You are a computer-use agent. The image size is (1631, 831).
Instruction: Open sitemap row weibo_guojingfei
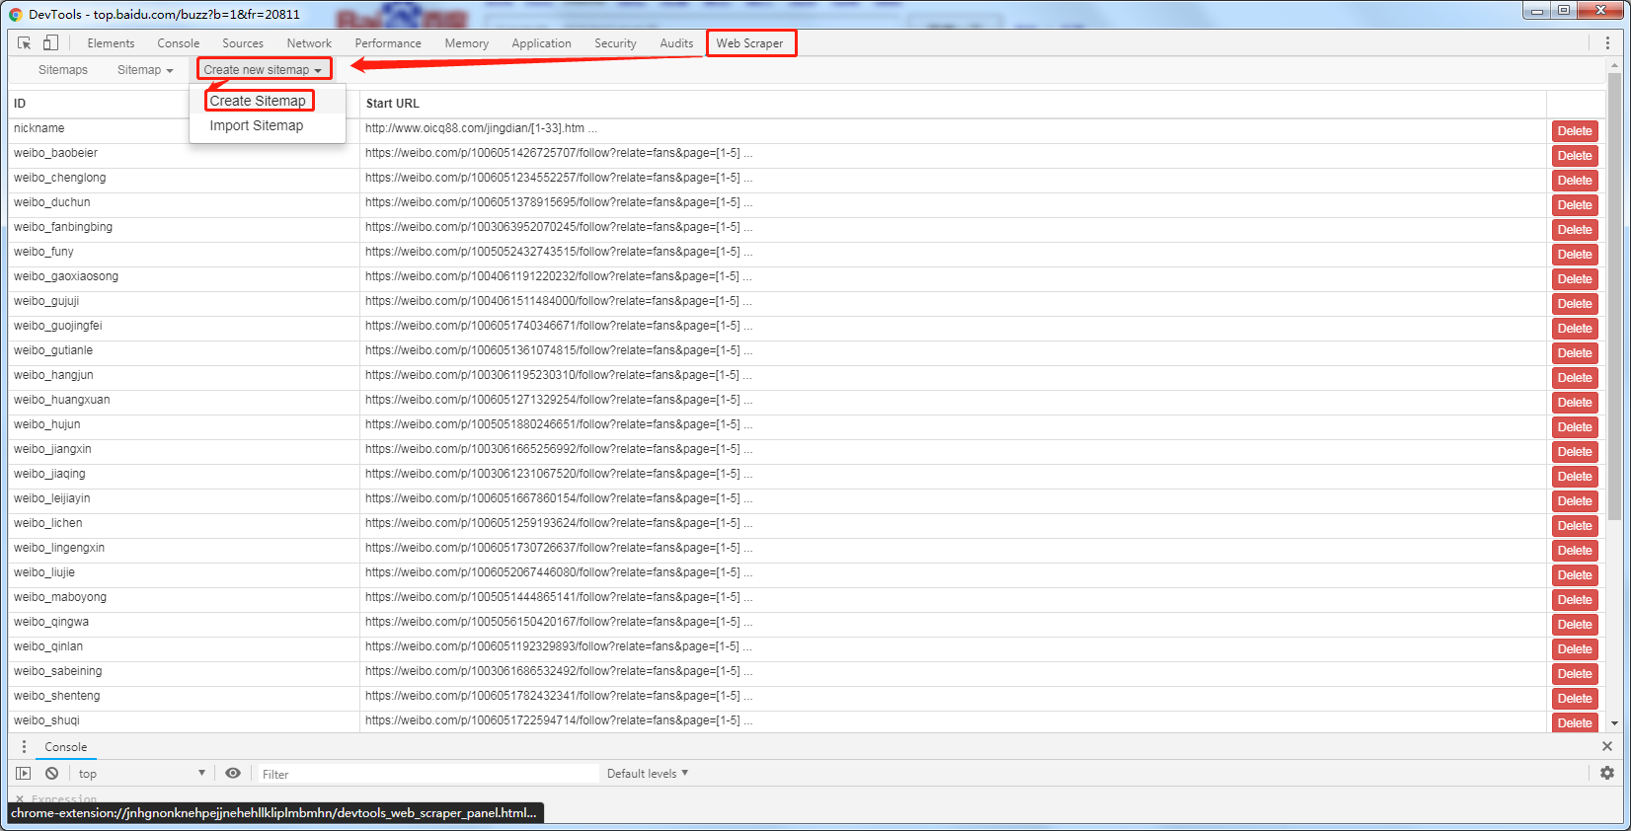pos(807,329)
